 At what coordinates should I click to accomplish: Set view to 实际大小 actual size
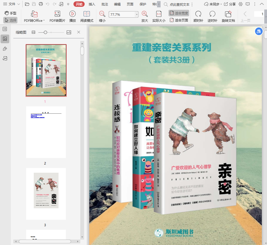(x=159, y=17)
